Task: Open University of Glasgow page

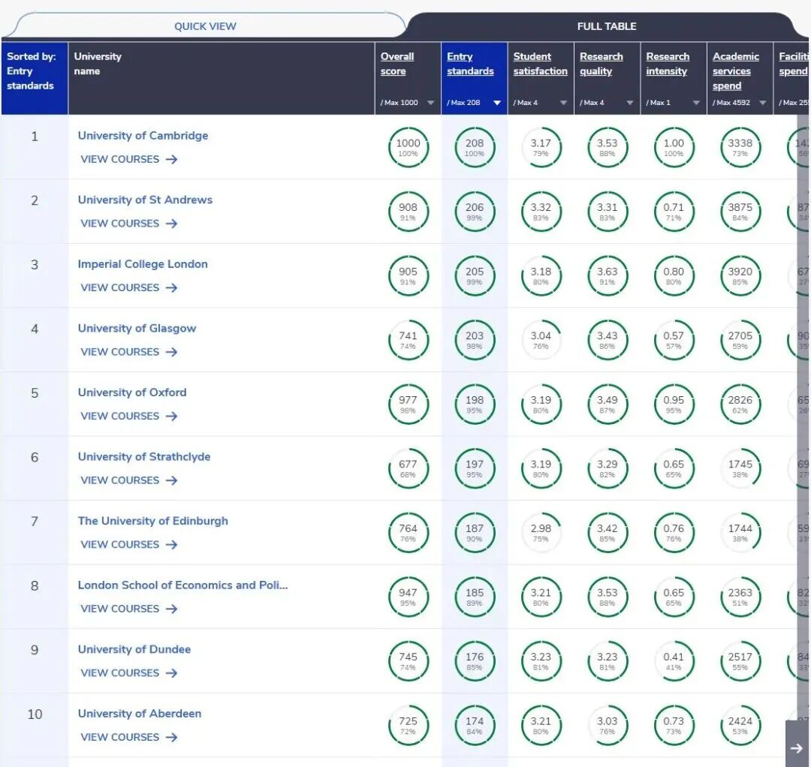Action: (137, 328)
